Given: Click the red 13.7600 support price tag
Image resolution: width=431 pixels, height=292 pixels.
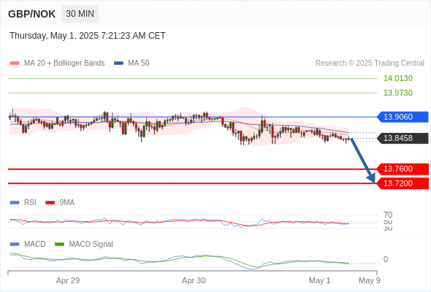Looking at the screenshot, I should pyautogui.click(x=403, y=169).
